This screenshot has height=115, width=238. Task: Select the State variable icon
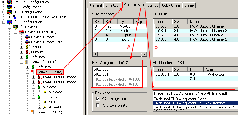pos(46,102)
